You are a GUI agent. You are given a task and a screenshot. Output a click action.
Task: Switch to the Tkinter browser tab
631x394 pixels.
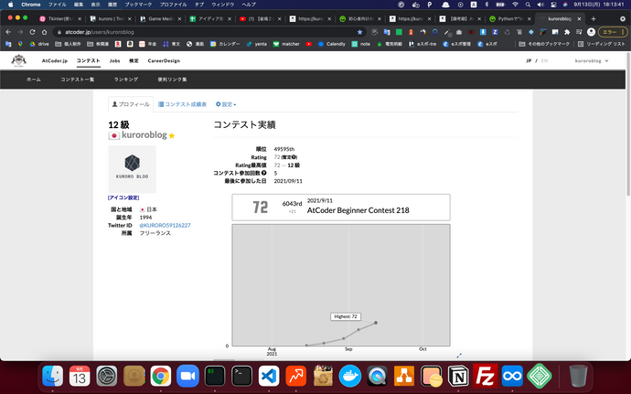(x=59, y=18)
